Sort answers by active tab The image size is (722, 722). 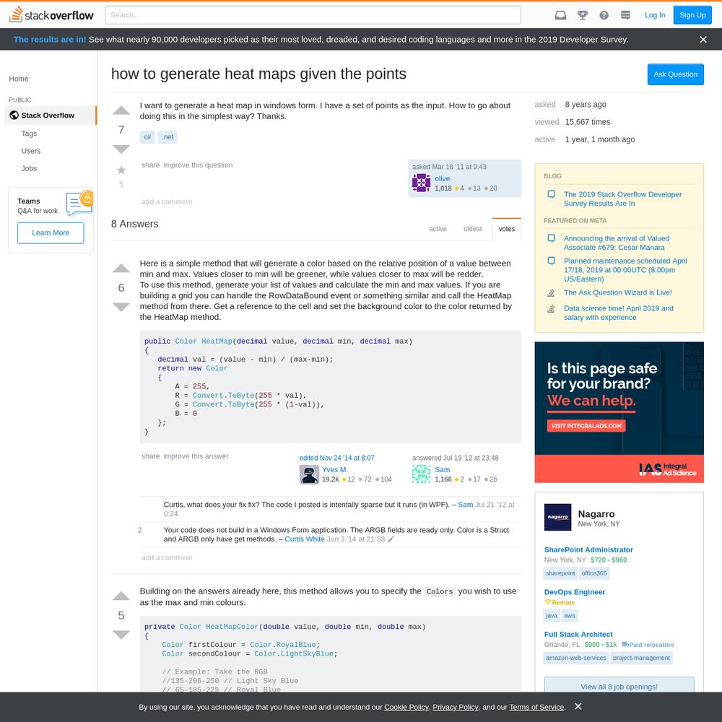coord(438,229)
